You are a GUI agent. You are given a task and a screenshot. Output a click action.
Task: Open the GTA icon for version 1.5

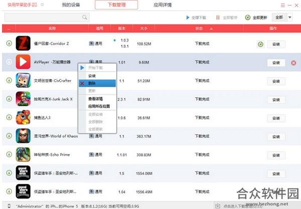23,173
